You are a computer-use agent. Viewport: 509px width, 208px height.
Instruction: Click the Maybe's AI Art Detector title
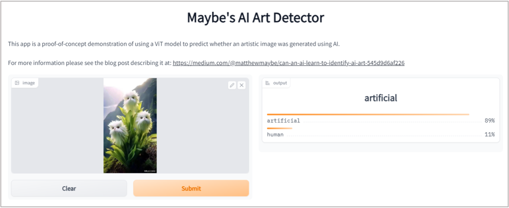pyautogui.click(x=255, y=18)
